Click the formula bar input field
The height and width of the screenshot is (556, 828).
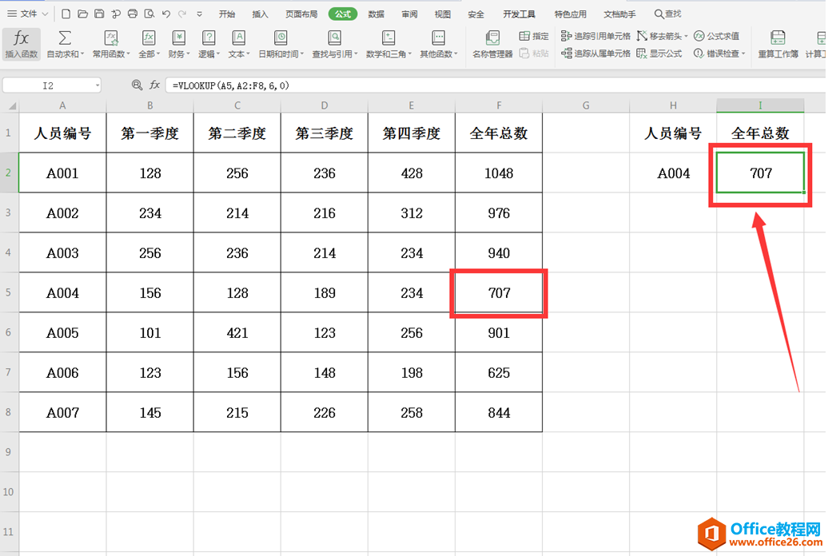point(496,85)
